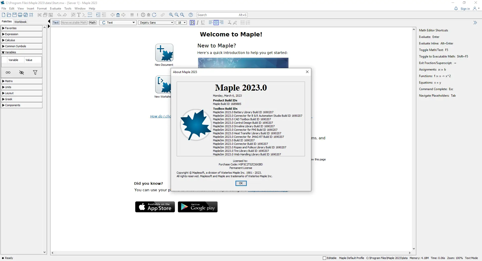The height and width of the screenshot is (261, 482).
Task: Start debugging with the bug icon
Action: tap(149, 15)
